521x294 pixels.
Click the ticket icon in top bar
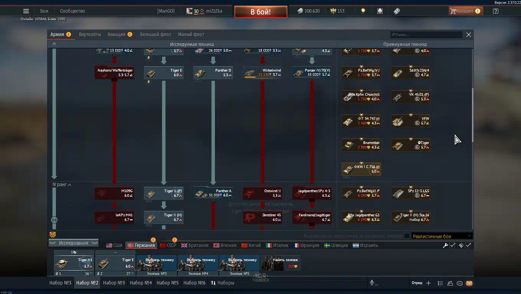[x=397, y=11]
